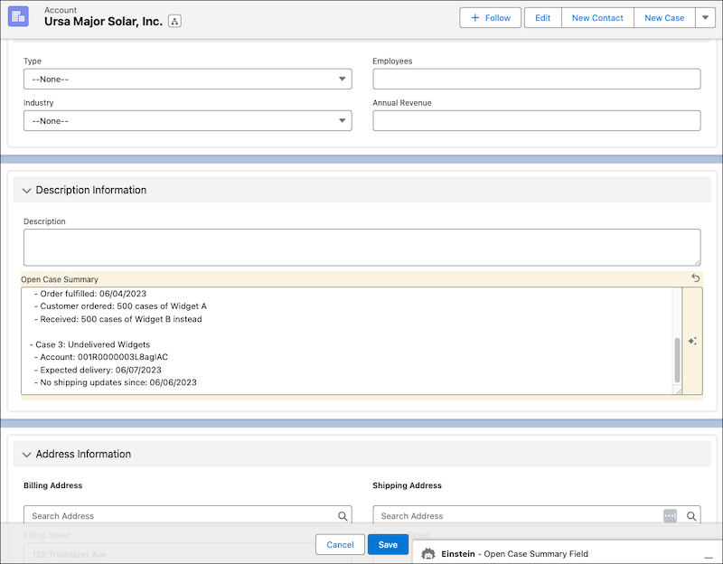Open the account hierarchy icon
The height and width of the screenshot is (564, 723).
174,21
